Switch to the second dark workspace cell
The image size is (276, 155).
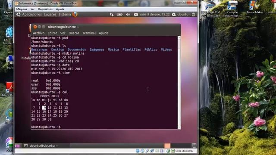coord(174,146)
